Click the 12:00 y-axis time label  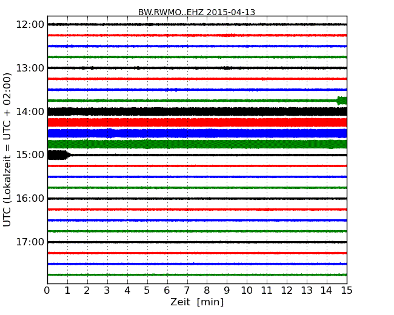point(30,25)
